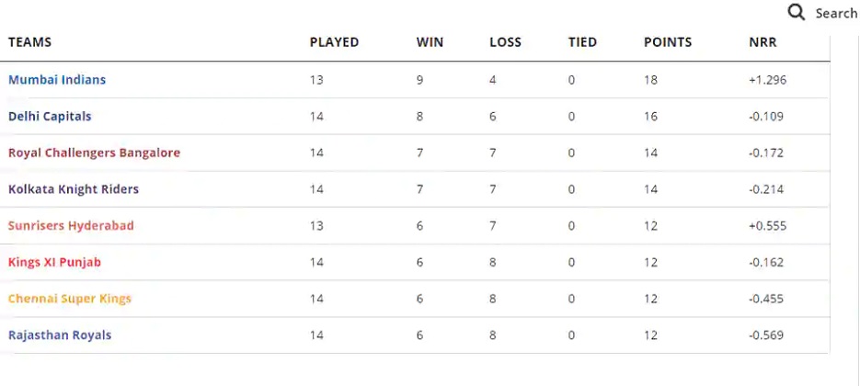Sort by the POINTS column header

point(668,42)
